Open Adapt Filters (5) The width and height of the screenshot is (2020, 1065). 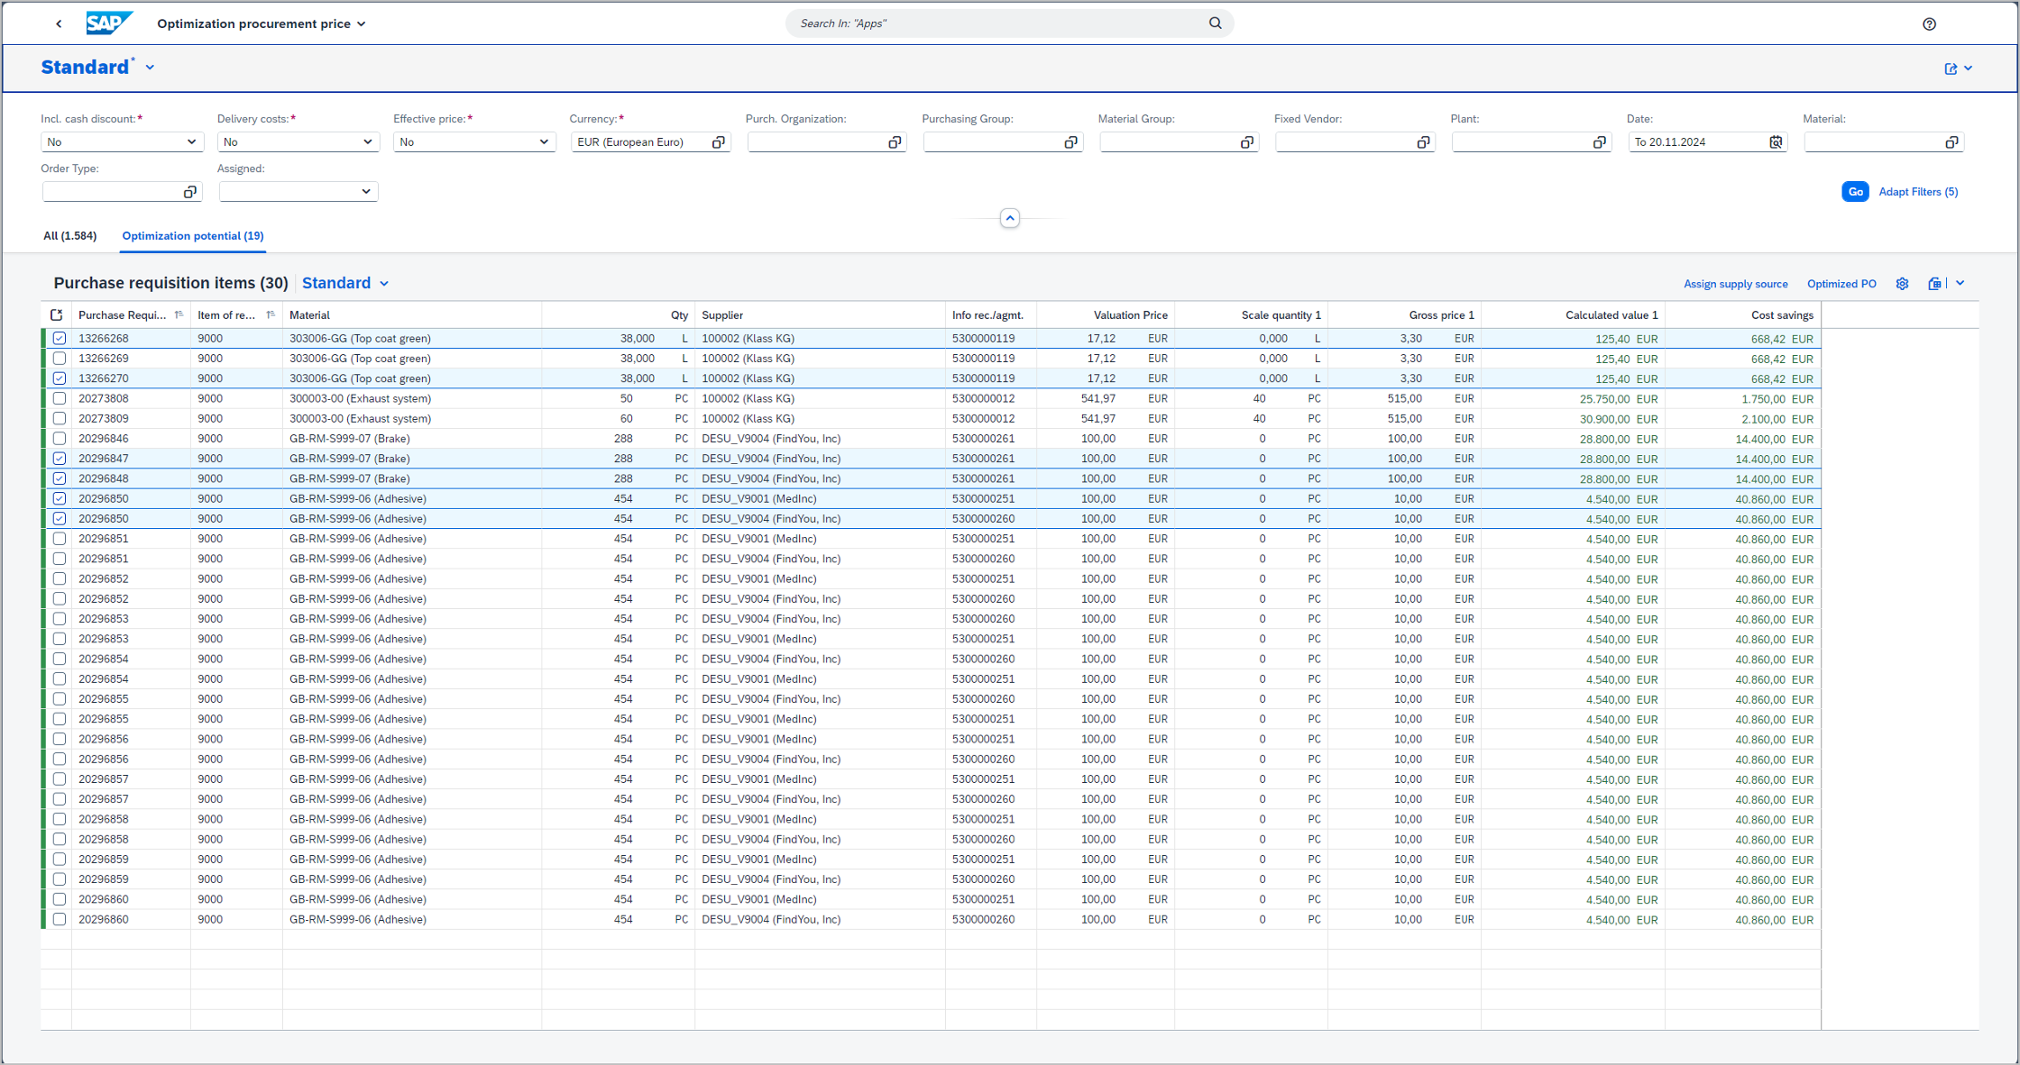[x=1917, y=191]
